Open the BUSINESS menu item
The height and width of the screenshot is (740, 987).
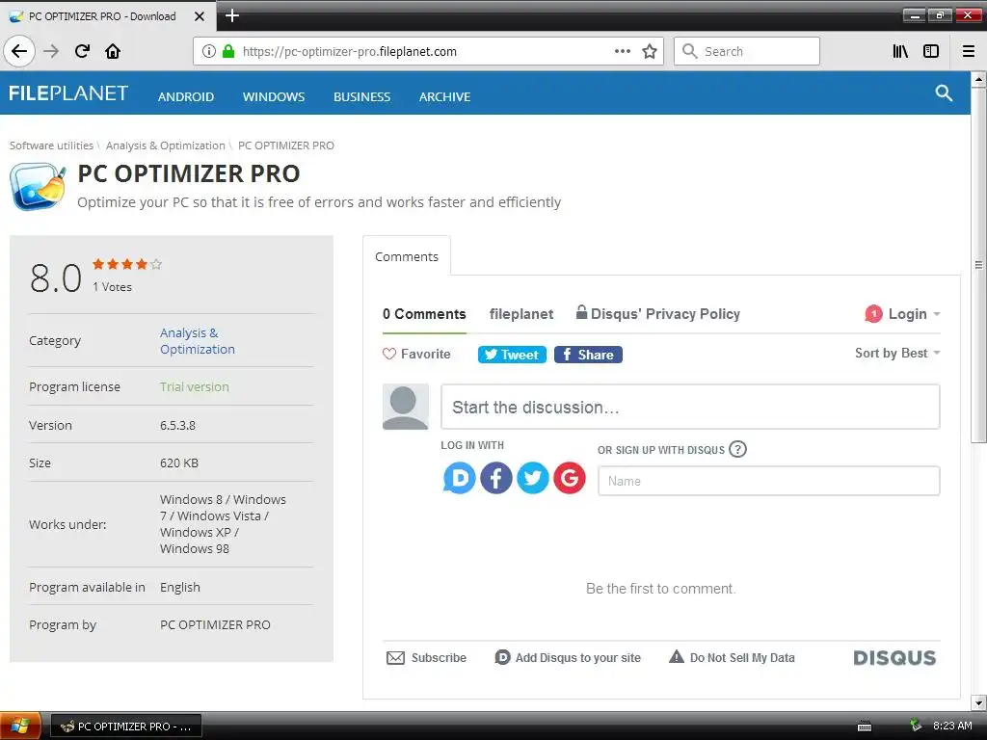coord(362,97)
